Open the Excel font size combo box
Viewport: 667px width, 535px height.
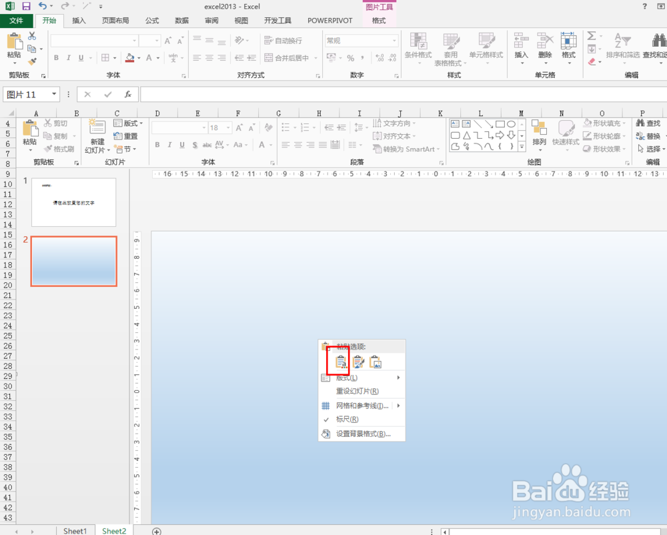click(x=149, y=41)
